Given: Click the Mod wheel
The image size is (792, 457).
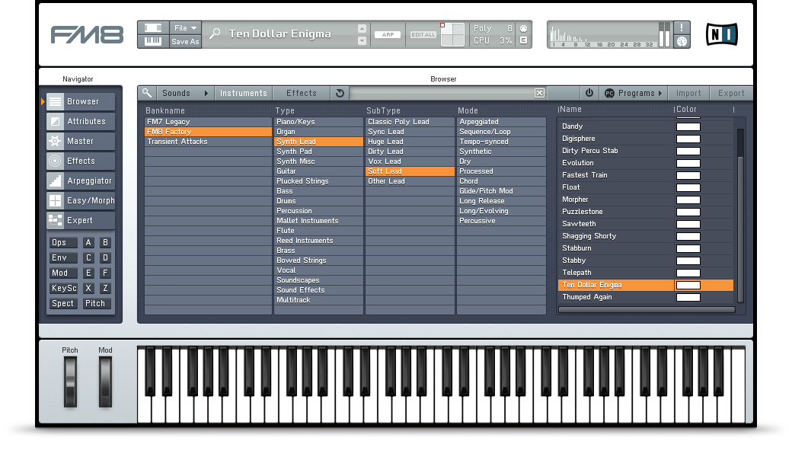Looking at the screenshot, I should (105, 382).
